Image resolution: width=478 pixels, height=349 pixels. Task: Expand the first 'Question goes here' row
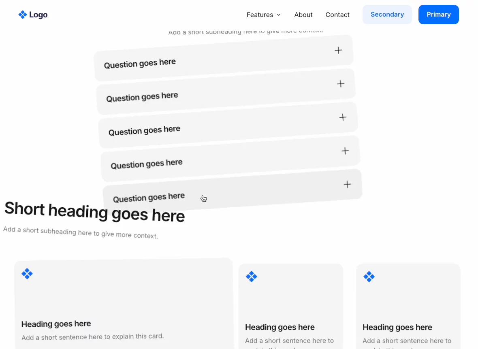pyautogui.click(x=224, y=58)
